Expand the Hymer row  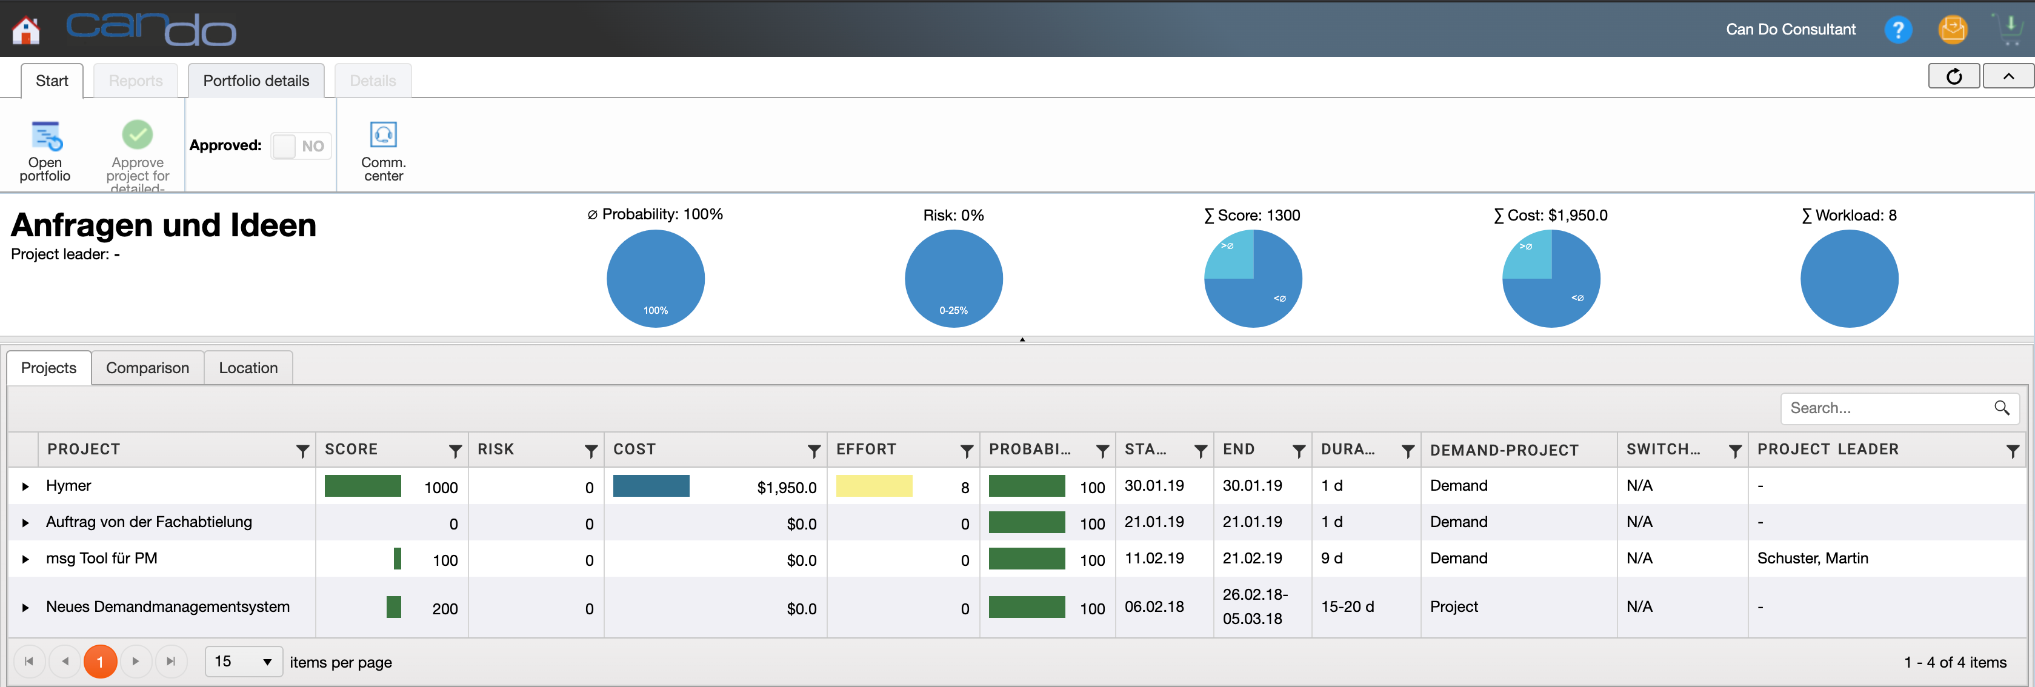[x=25, y=486]
